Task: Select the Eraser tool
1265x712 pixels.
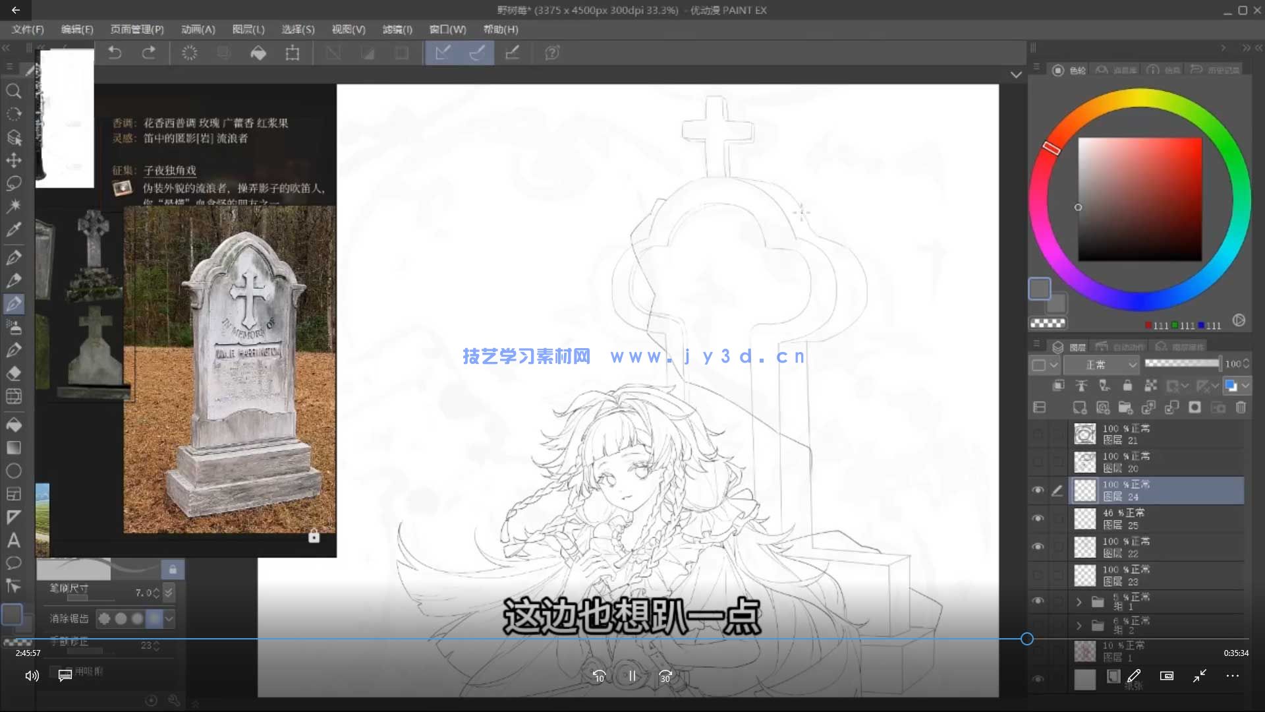Action: 13,374
